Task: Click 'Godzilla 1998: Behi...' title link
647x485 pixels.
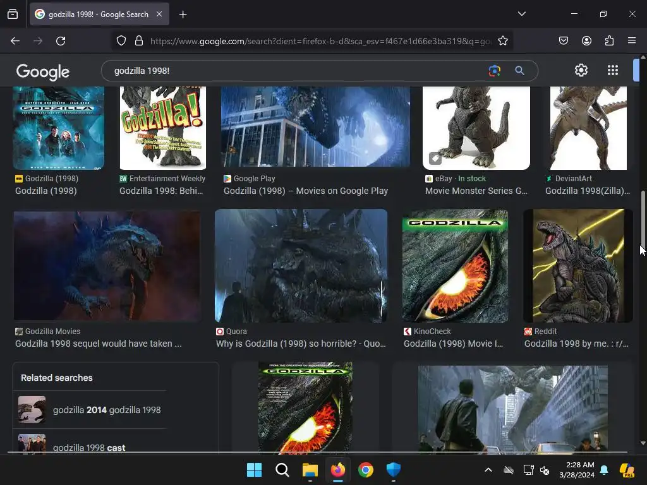Action: coord(161,191)
